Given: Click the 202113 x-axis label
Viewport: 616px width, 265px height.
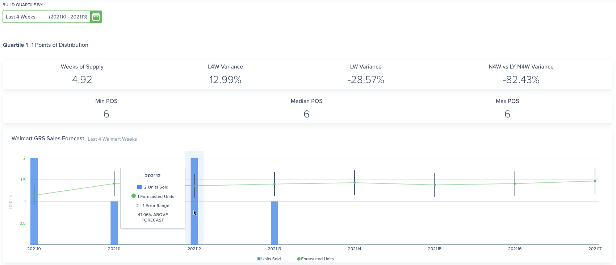Looking at the screenshot, I should pyautogui.click(x=275, y=249).
